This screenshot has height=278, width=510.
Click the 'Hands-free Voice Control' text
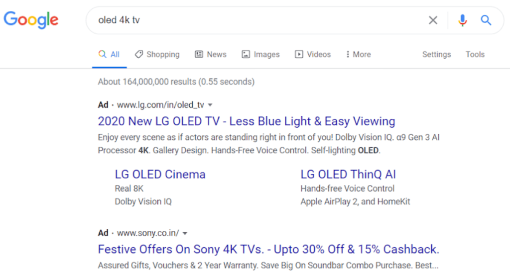(x=347, y=188)
